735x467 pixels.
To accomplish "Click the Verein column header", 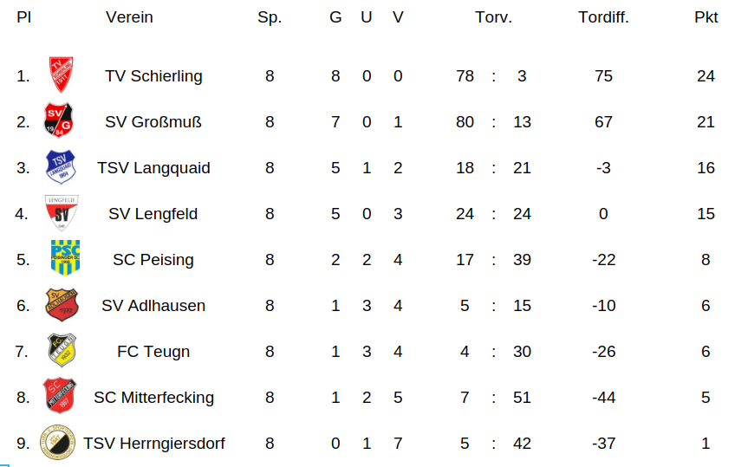I will pos(129,17).
